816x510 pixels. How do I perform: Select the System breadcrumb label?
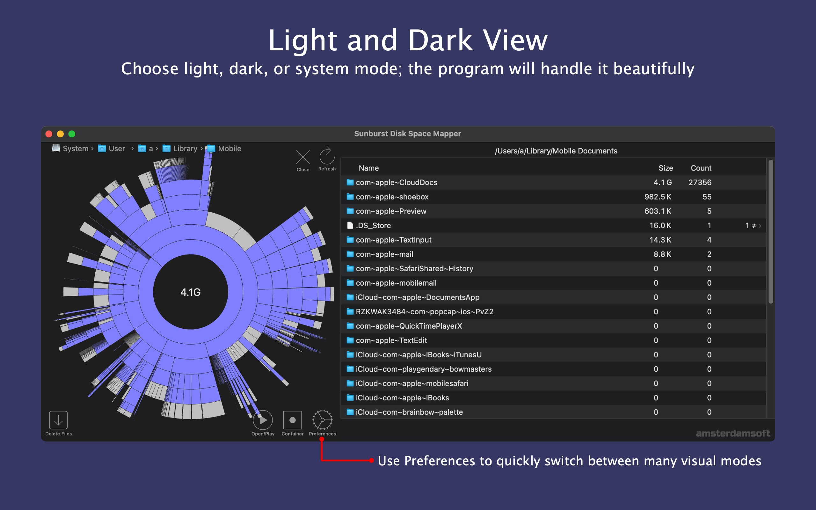coord(76,149)
